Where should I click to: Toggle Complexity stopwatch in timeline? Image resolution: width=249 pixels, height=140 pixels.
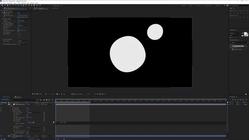point(14,119)
